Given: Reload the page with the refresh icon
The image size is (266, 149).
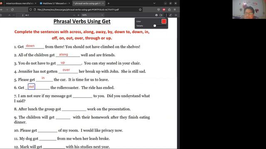Looking at the screenshot, I should 12,10.
